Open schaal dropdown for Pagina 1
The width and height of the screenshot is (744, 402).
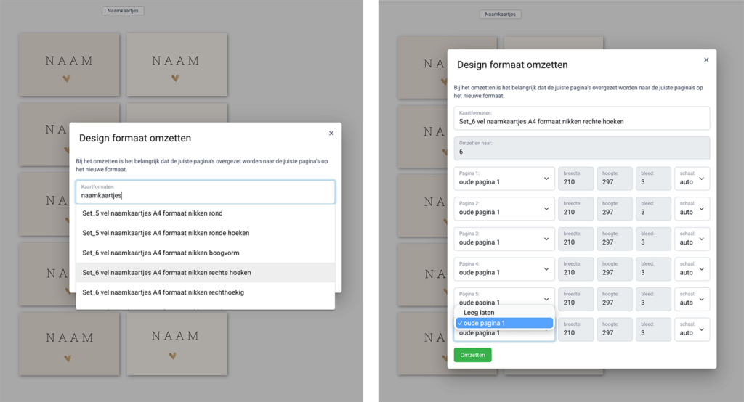coord(692,179)
